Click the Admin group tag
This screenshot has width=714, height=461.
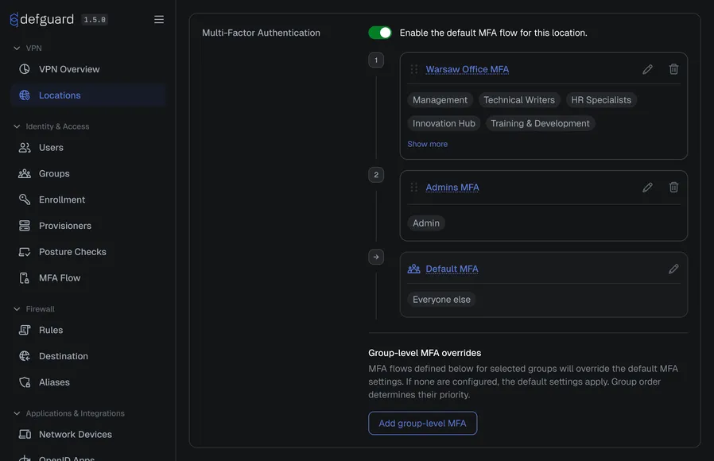point(425,223)
